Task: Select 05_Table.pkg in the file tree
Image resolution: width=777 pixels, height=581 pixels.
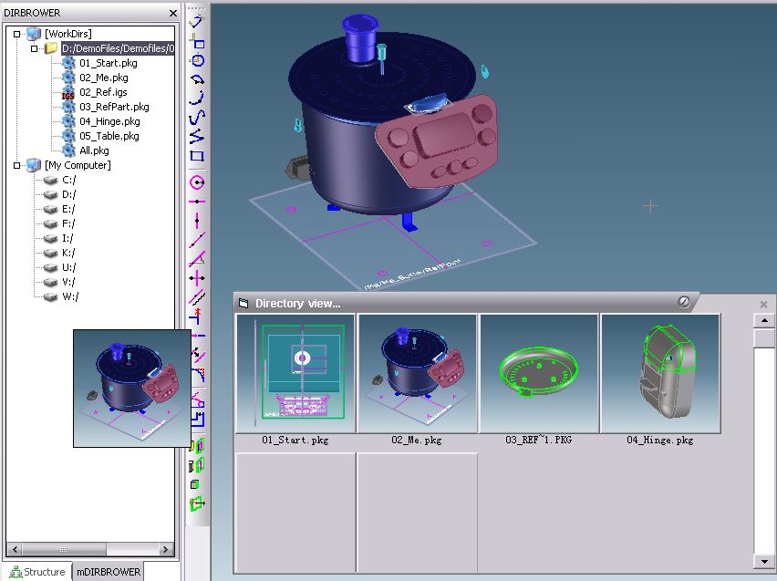Action: [x=109, y=136]
